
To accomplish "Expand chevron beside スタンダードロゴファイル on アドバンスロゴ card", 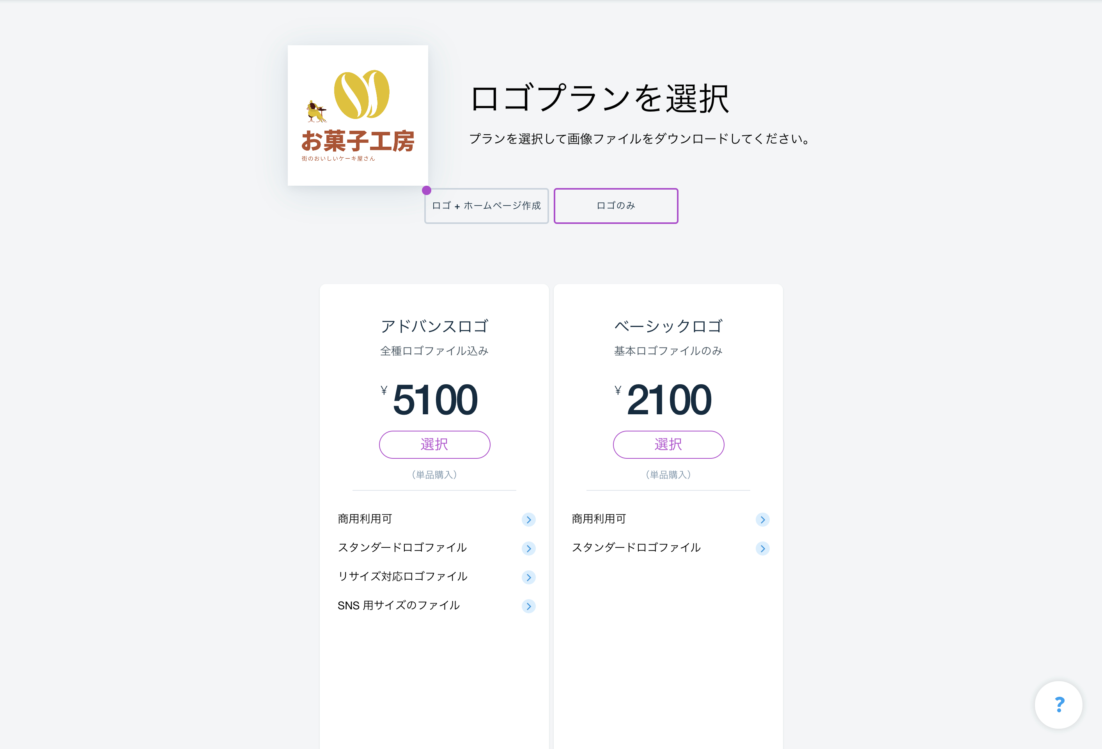I will click(x=528, y=548).
